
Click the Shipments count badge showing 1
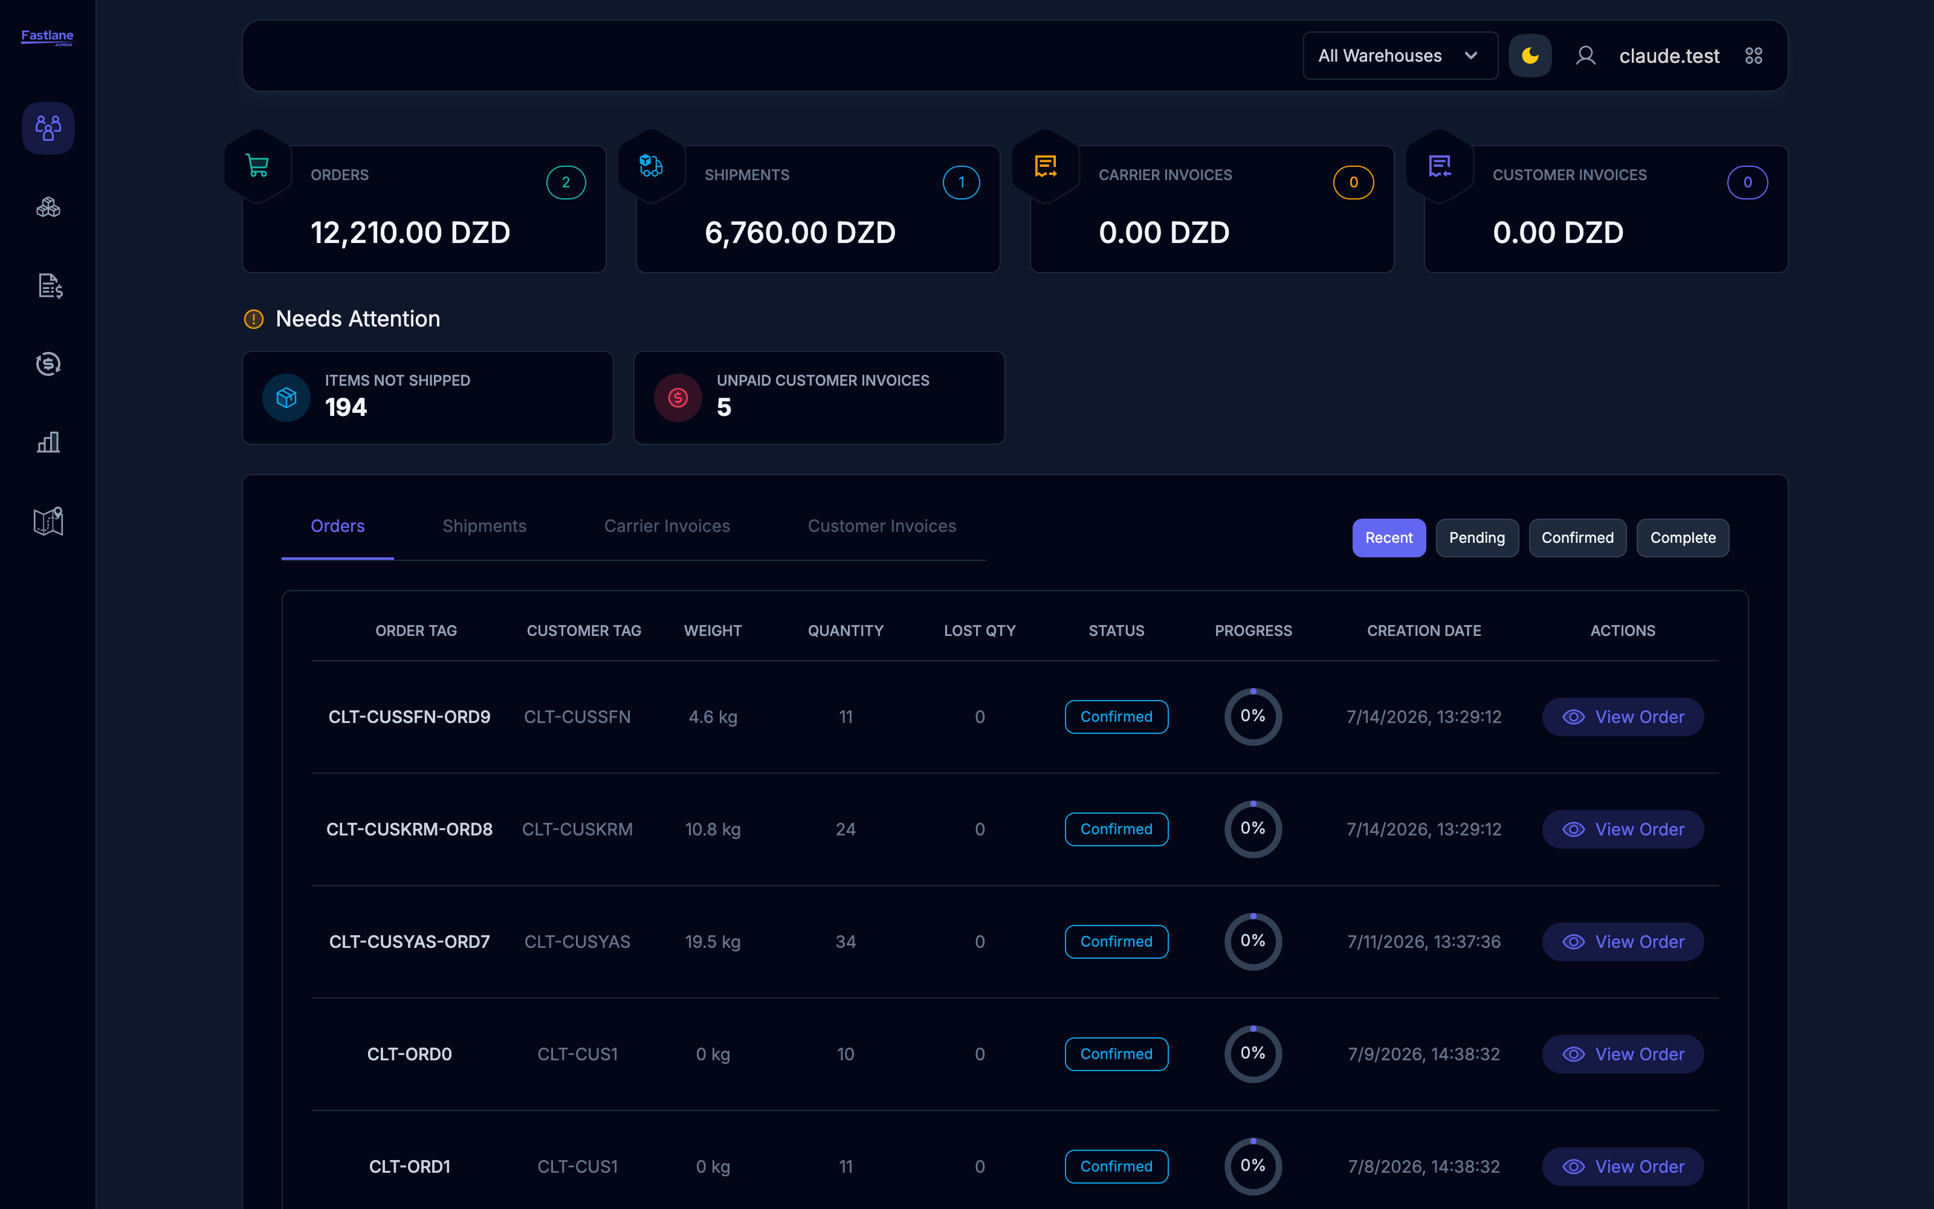(962, 183)
